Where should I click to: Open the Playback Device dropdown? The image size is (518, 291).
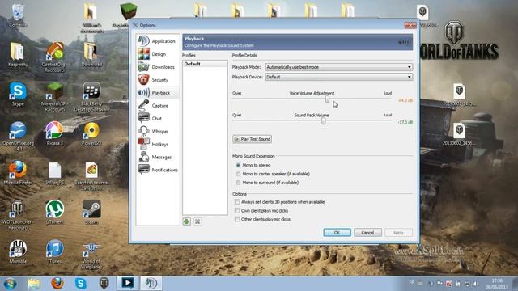click(339, 77)
